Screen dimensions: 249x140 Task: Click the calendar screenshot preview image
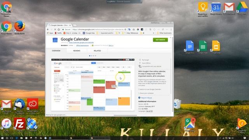coord(93,85)
